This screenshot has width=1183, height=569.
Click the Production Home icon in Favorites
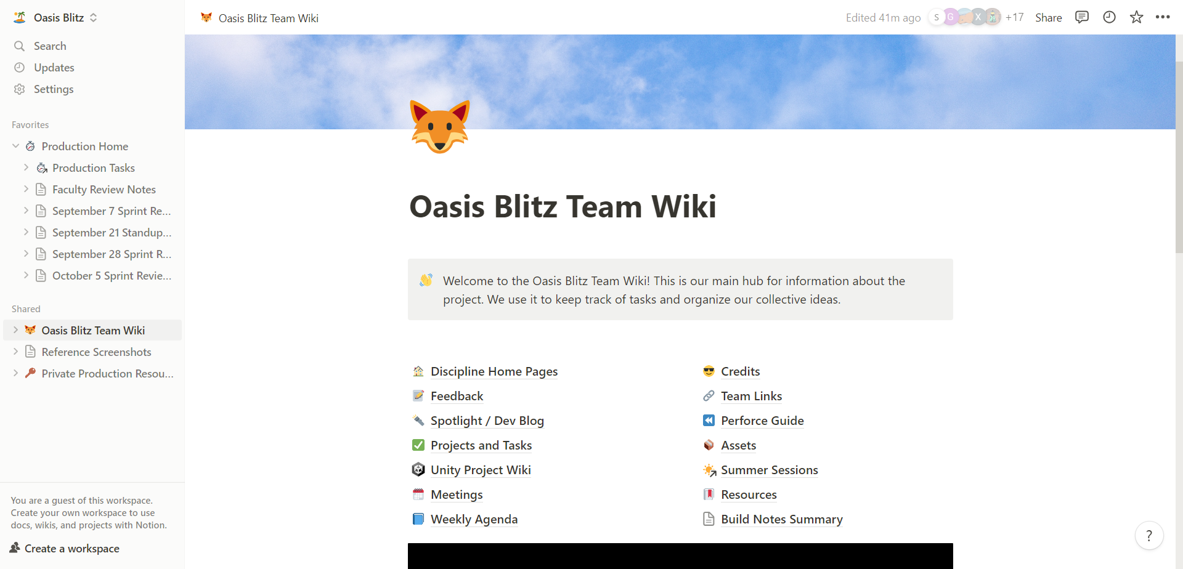coord(30,147)
